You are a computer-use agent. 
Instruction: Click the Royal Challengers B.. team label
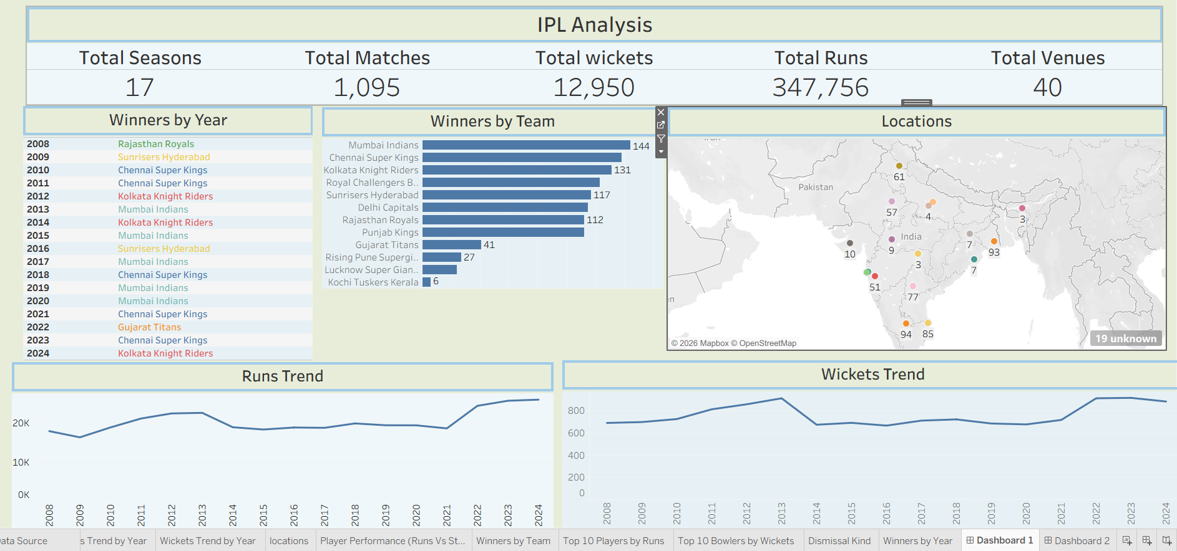[372, 183]
